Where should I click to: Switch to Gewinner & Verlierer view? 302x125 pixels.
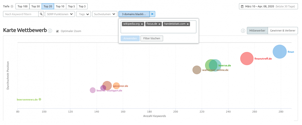[283, 31]
